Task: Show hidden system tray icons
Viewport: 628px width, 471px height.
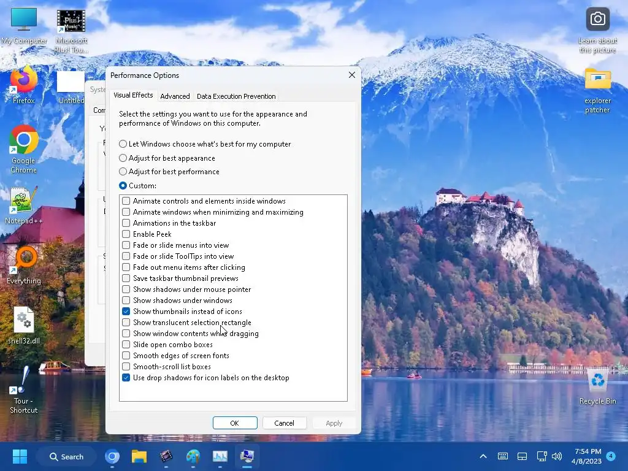Action: click(483, 456)
